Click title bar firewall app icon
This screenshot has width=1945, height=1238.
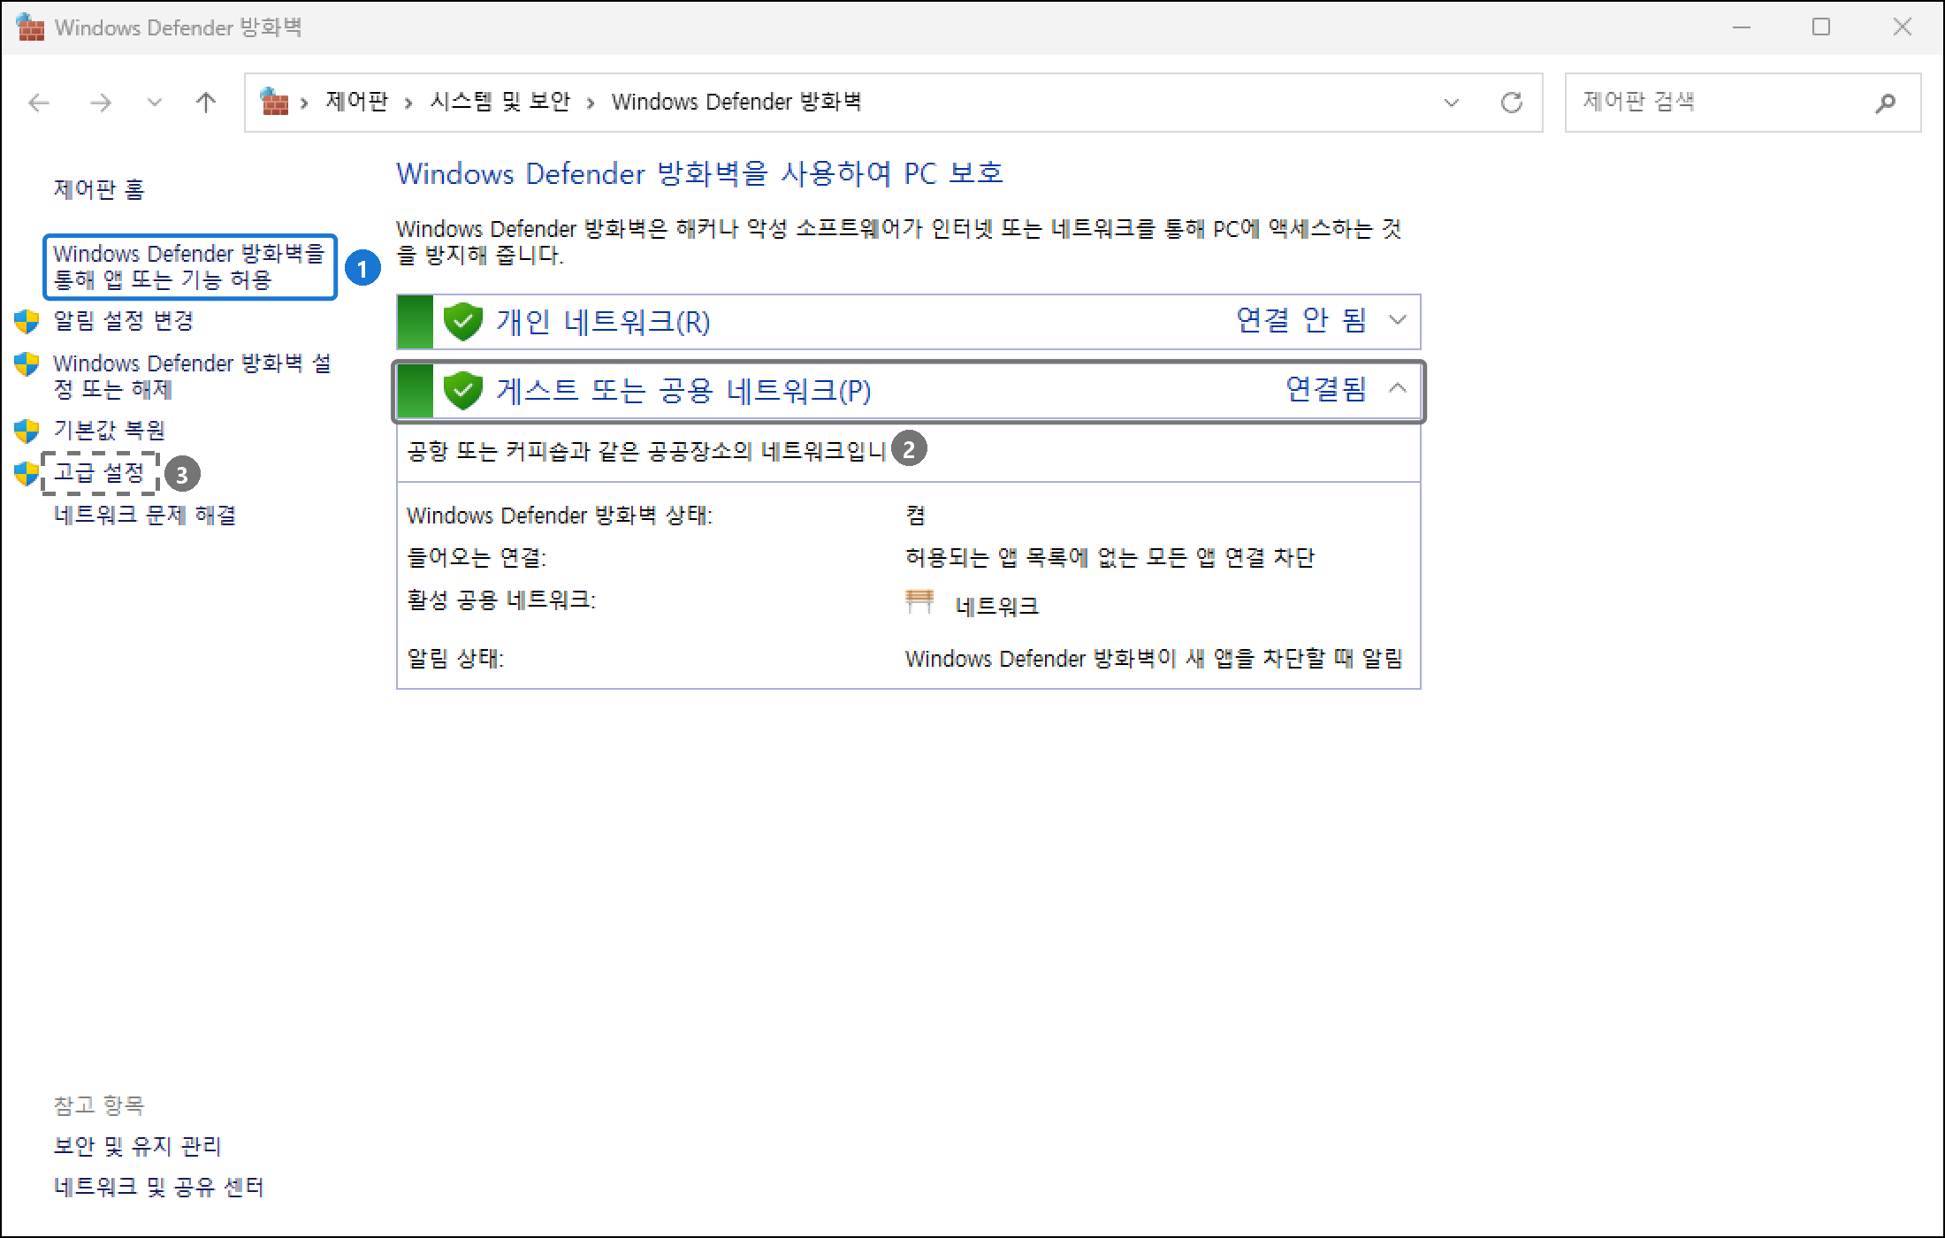pos(31,27)
